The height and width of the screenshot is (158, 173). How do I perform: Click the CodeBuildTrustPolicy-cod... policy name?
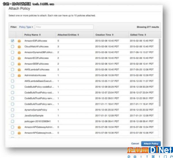click(39, 92)
